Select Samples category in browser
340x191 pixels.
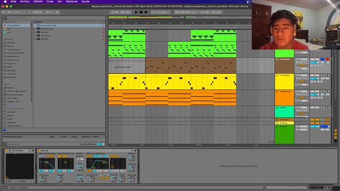(x=11, y=71)
